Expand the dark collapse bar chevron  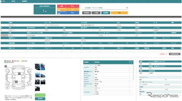click(80, 17)
